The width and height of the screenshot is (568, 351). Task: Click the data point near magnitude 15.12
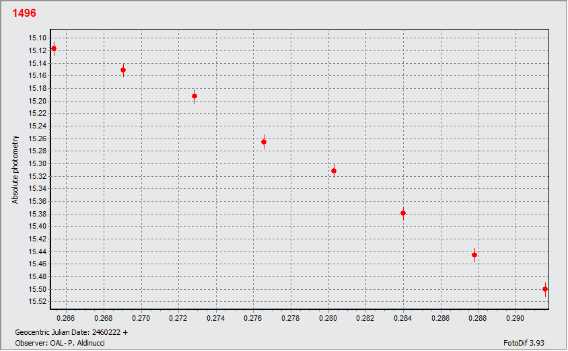54,48
